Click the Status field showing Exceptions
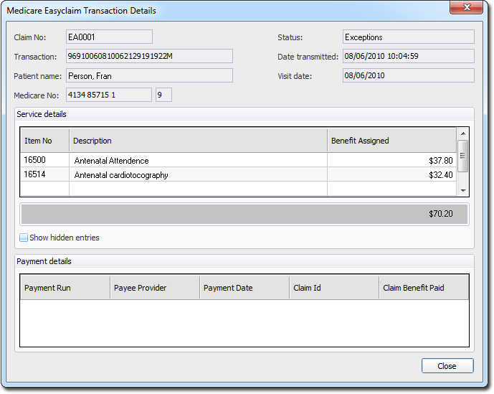Screen dimensions: 494x394 pyautogui.click(x=407, y=37)
